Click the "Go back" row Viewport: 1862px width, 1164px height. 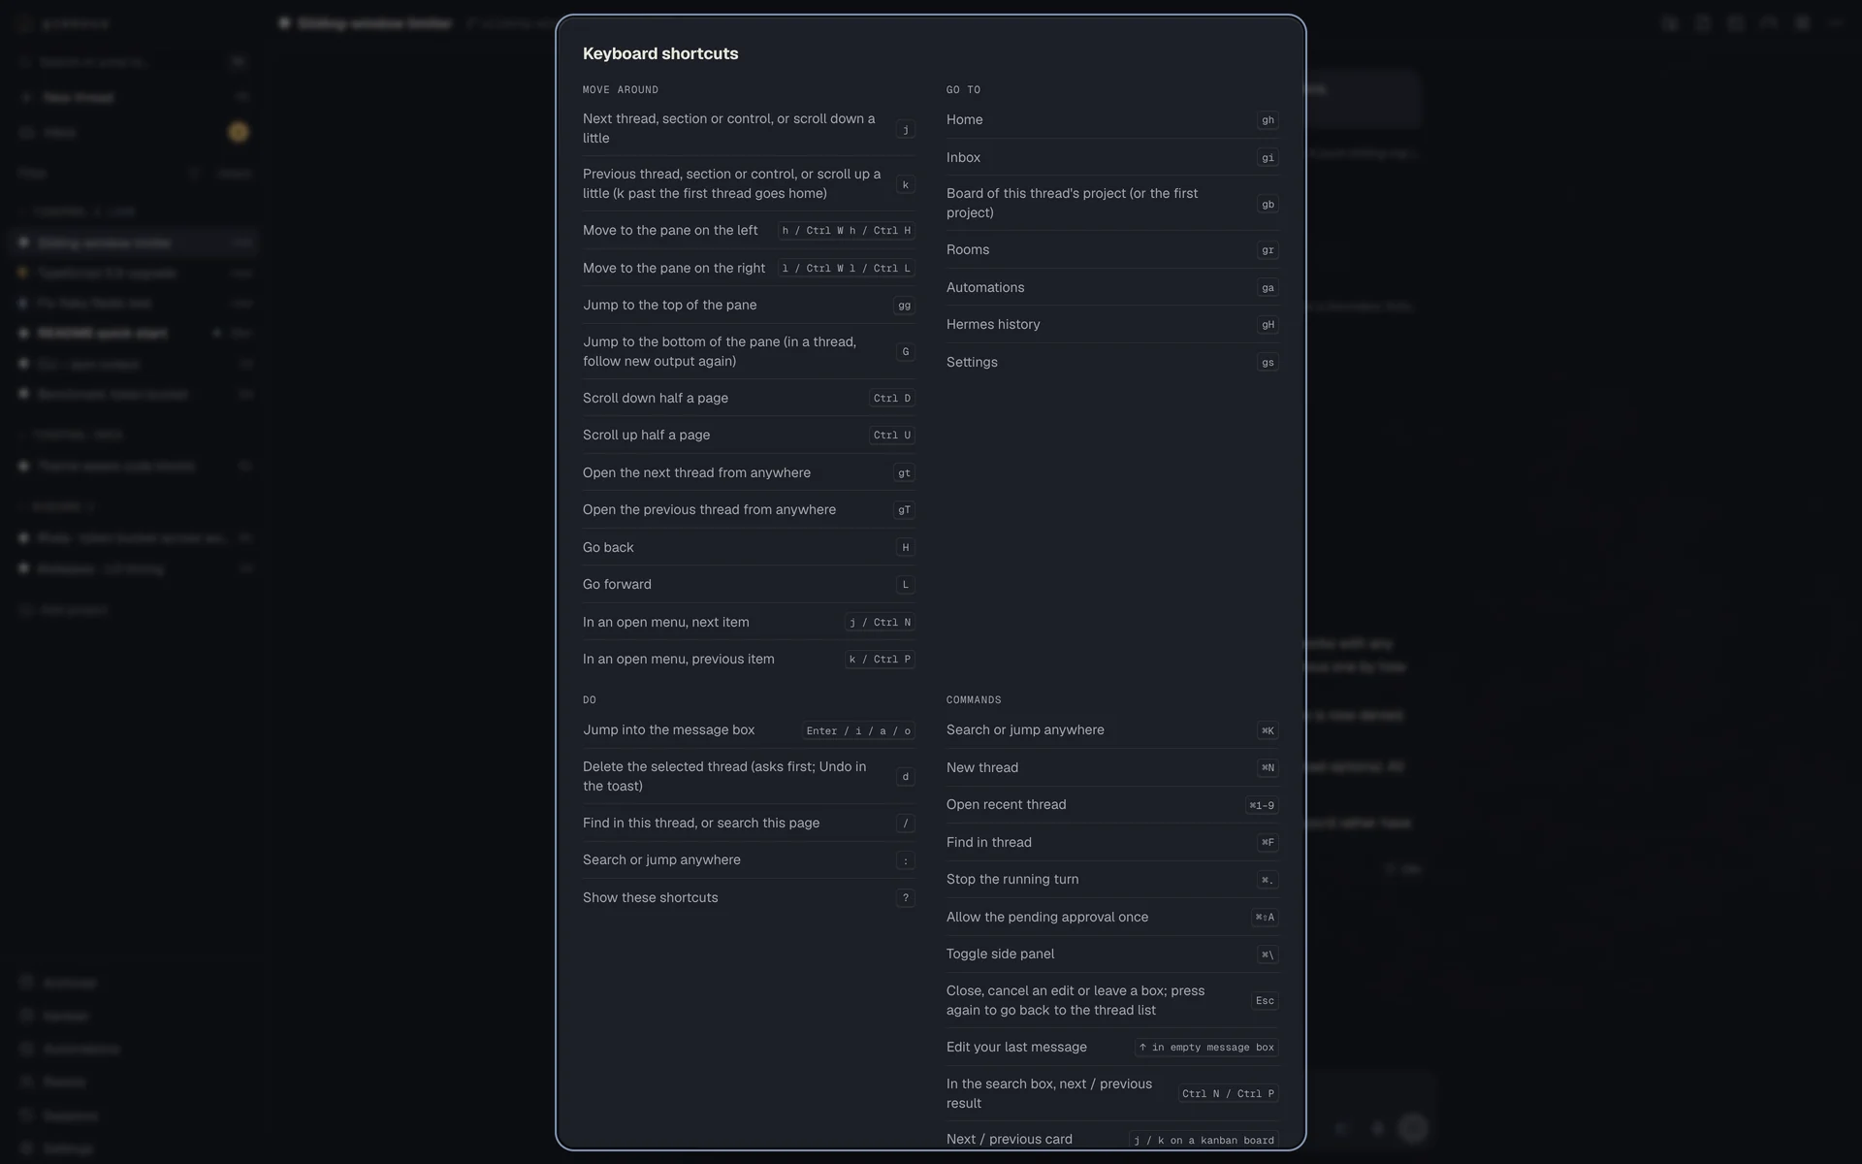pos(749,548)
